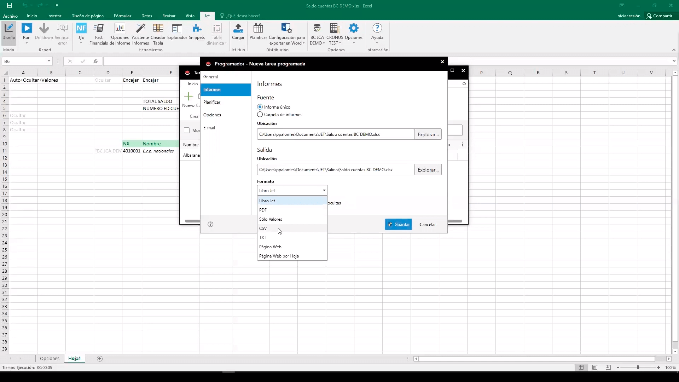Select the Informe único radio button
Viewport: 679px width, 382px height.
click(x=260, y=107)
